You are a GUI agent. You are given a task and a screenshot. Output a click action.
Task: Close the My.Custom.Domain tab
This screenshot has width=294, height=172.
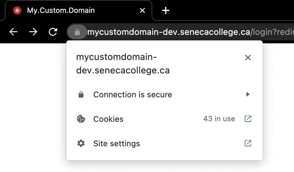[142, 11]
